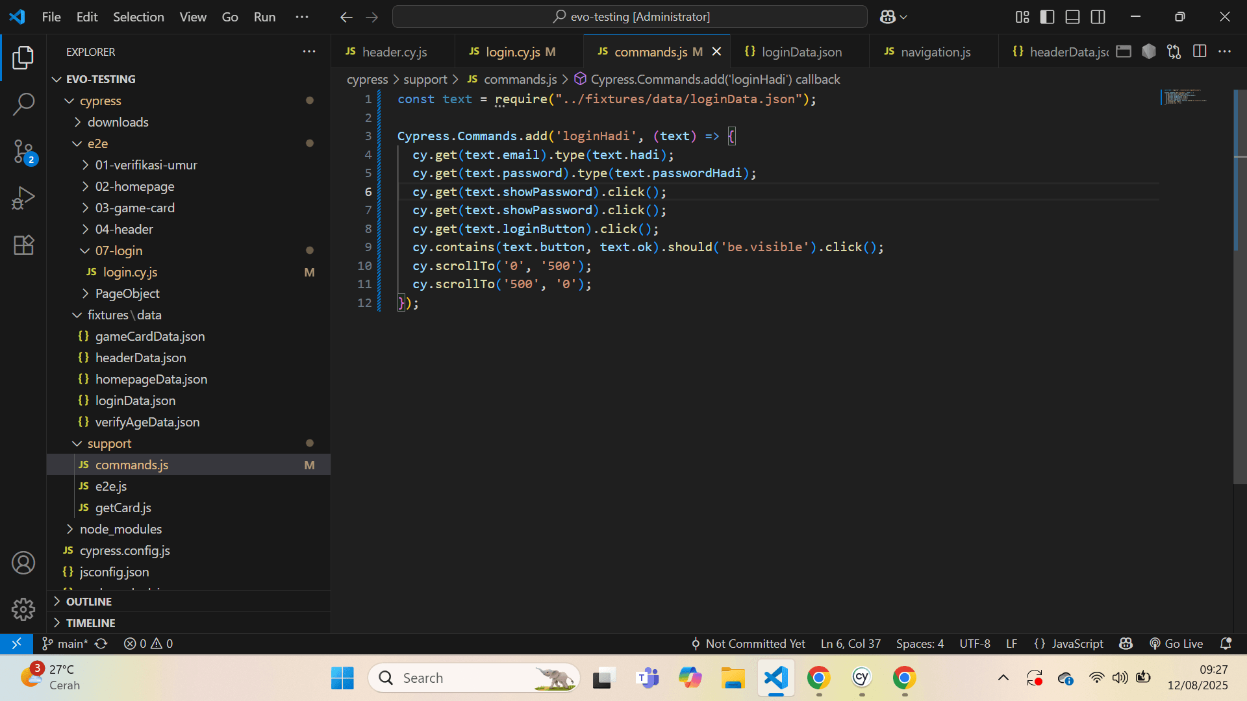The height and width of the screenshot is (701, 1247).
Task: Open Source Control view with 2 changes
Action: click(x=23, y=152)
